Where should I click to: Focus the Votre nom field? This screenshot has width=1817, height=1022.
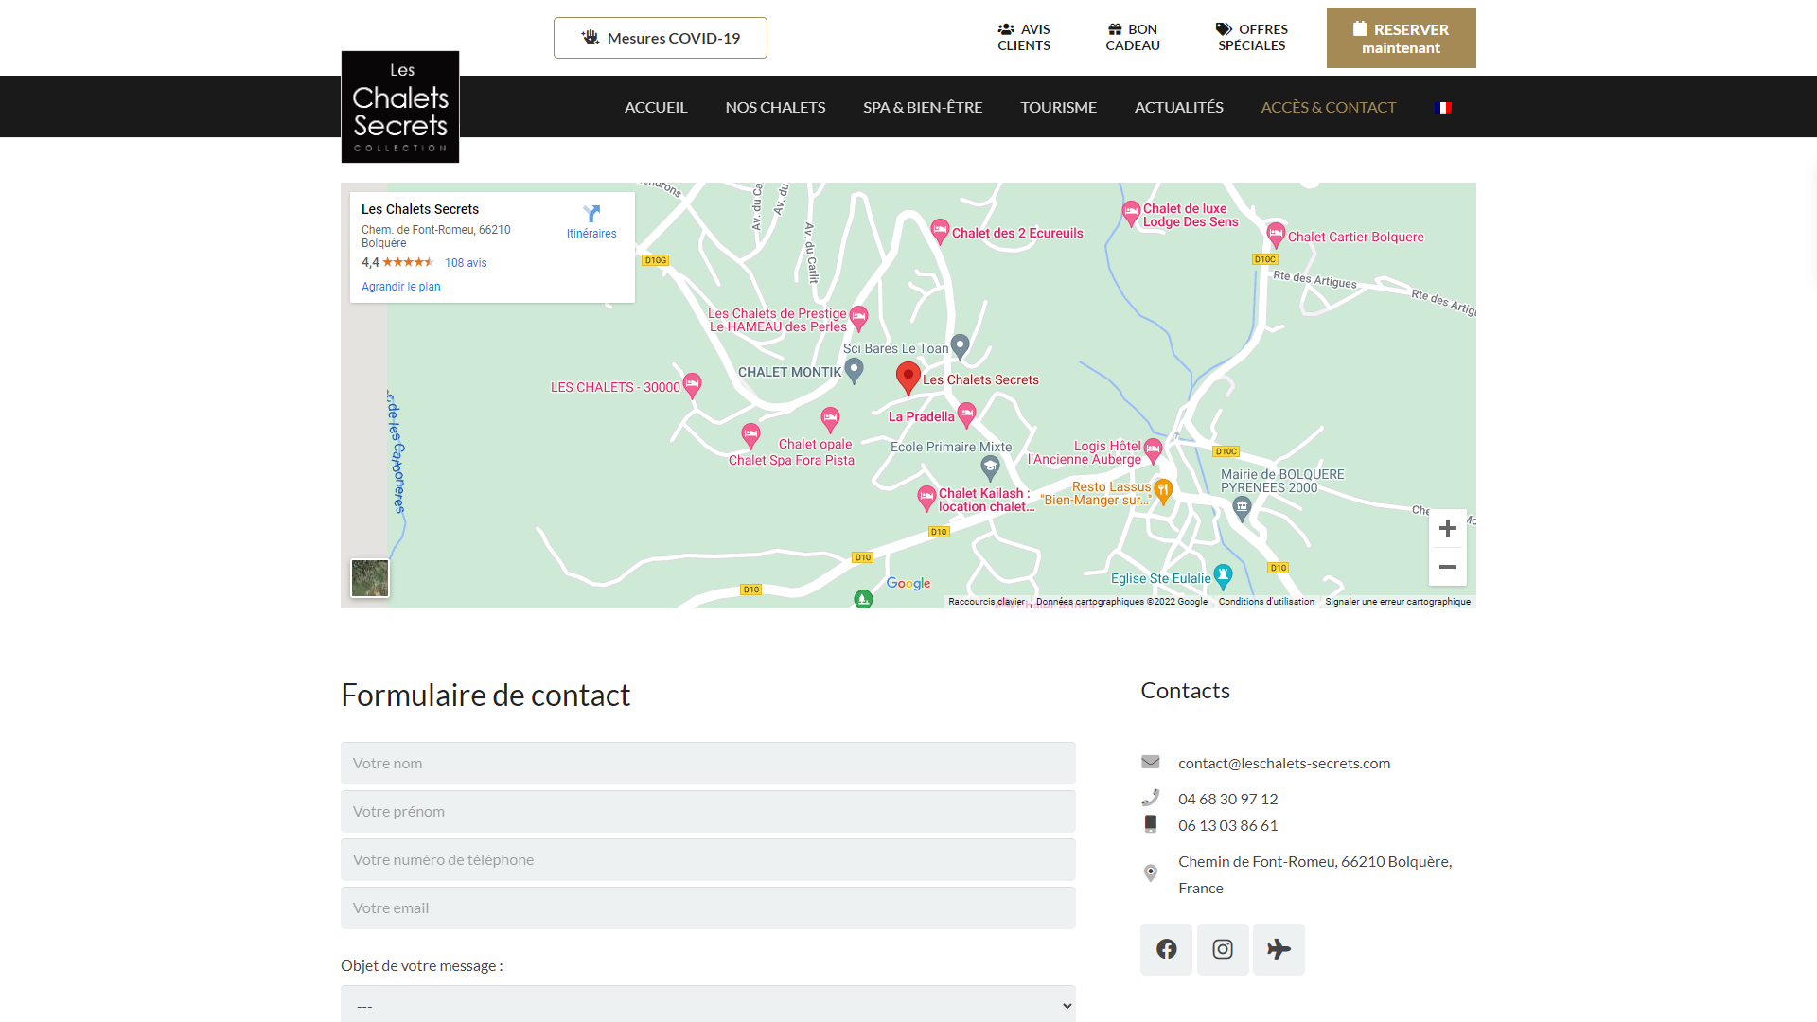tap(708, 763)
